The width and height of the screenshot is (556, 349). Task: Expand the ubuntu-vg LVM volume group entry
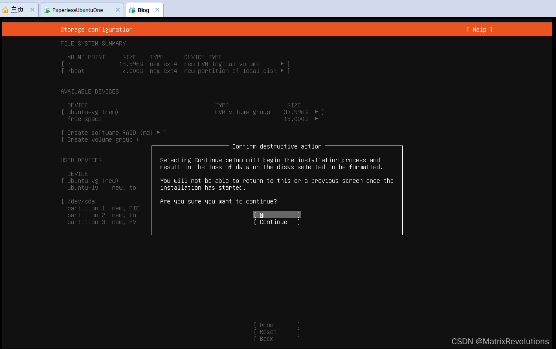pyautogui.click(x=316, y=112)
